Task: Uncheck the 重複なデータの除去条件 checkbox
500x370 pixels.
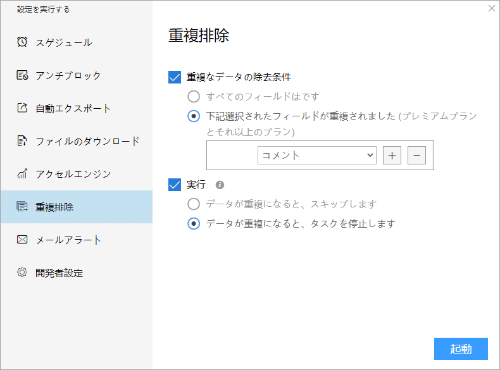Action: pos(175,77)
